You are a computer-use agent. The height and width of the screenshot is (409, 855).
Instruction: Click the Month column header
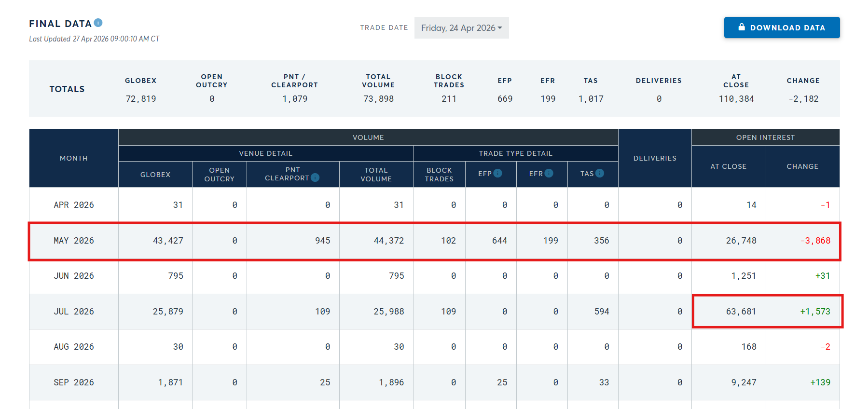74,158
